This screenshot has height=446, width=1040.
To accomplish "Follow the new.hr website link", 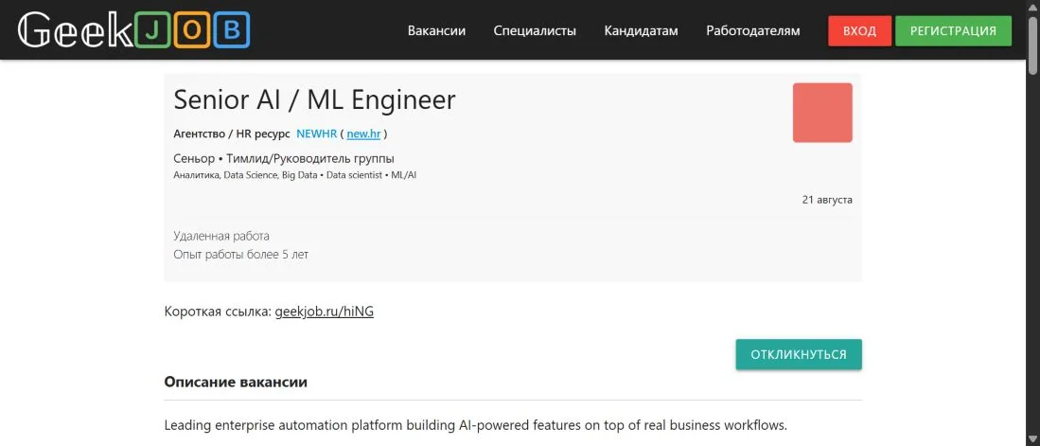I will click(363, 134).
